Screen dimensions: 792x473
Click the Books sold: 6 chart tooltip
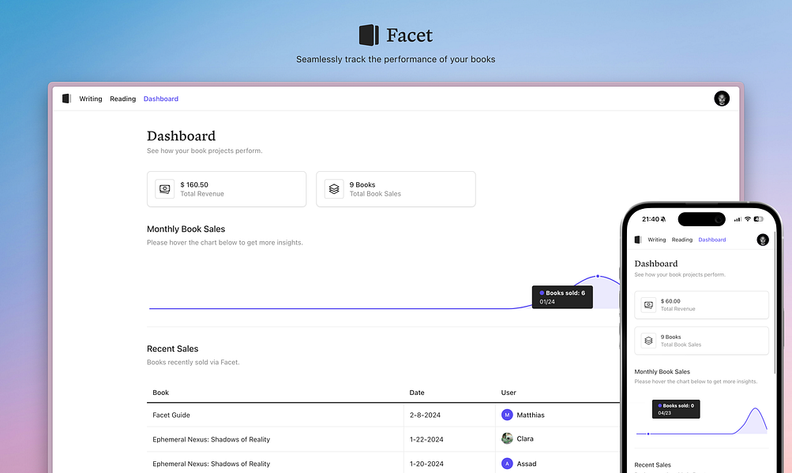(x=561, y=296)
